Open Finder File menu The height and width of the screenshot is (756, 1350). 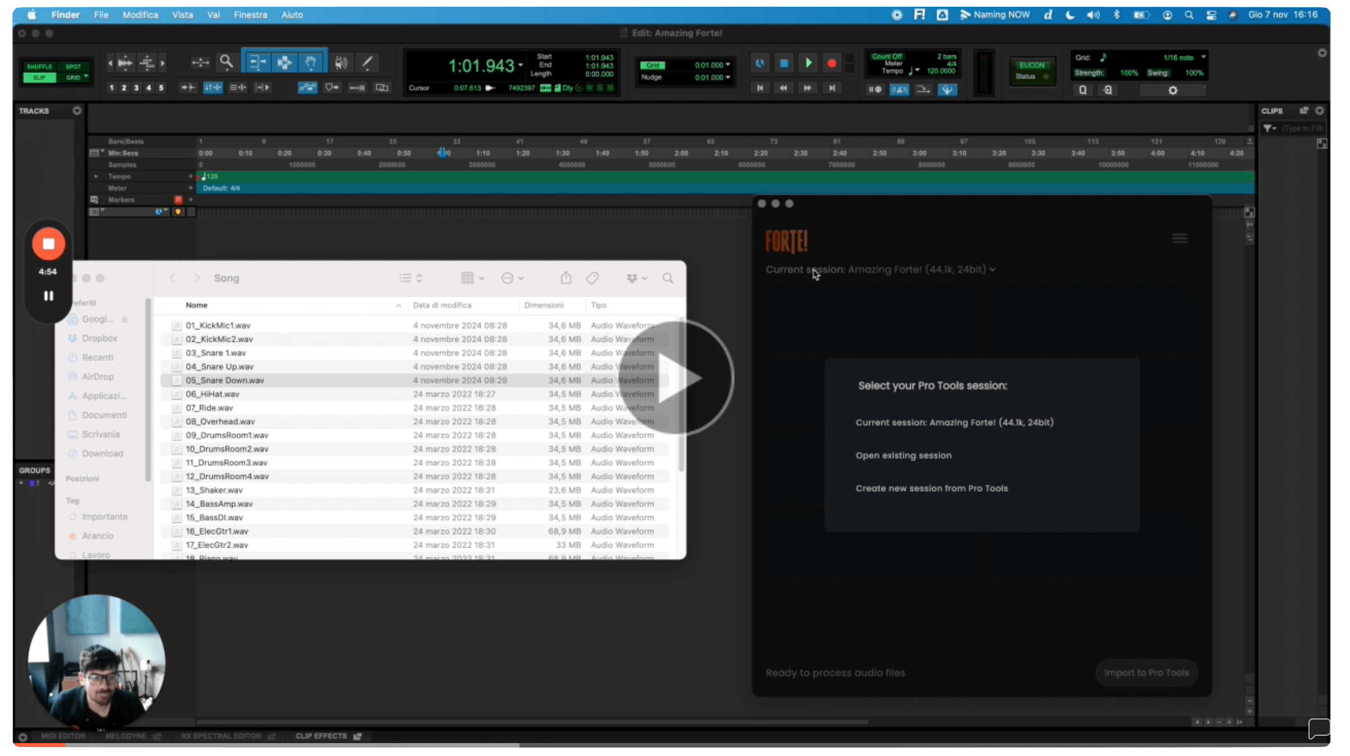[101, 15]
